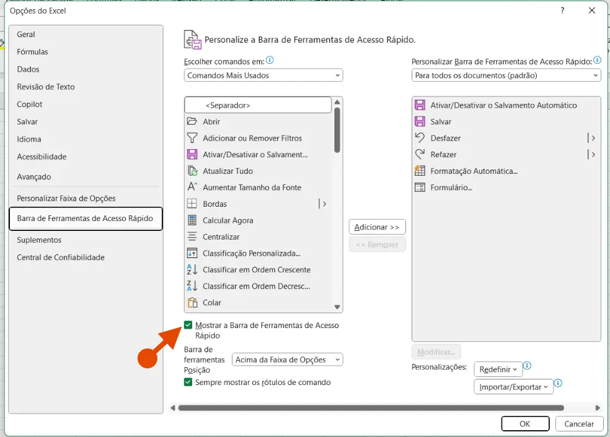Select Barra de Ferramentas de Acesso Rápido category
Screen dimensions: 610x437
click(85, 218)
